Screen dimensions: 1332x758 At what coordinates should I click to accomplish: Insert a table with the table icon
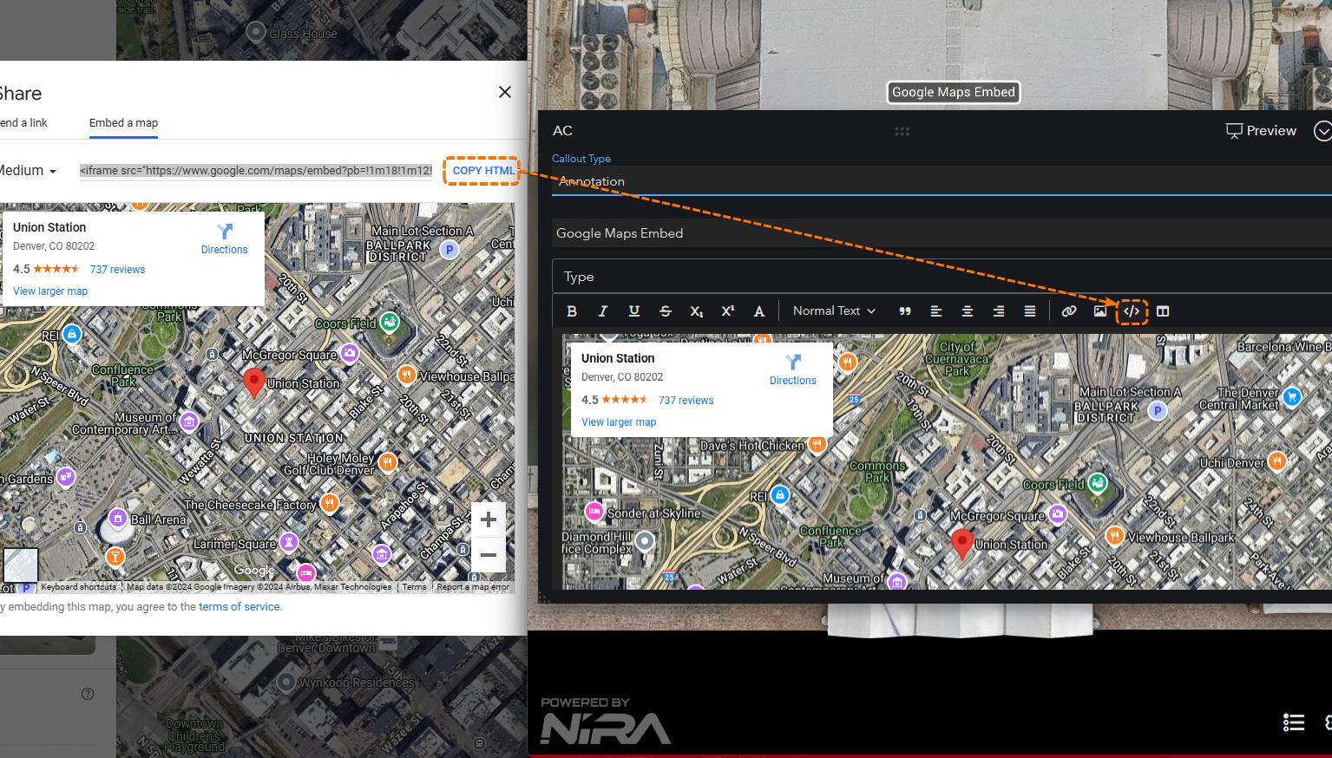point(1163,311)
